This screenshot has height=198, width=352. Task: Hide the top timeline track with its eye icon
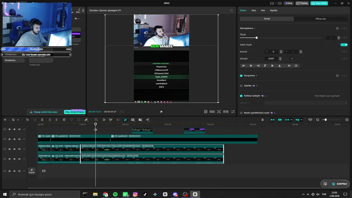click(14, 129)
